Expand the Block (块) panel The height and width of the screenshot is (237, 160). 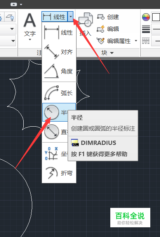coord(108,52)
